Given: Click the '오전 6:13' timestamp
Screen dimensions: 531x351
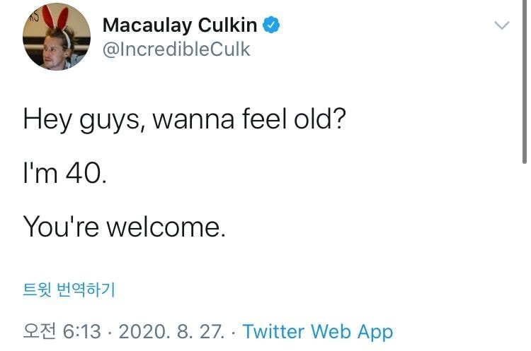Looking at the screenshot, I should (62, 331).
